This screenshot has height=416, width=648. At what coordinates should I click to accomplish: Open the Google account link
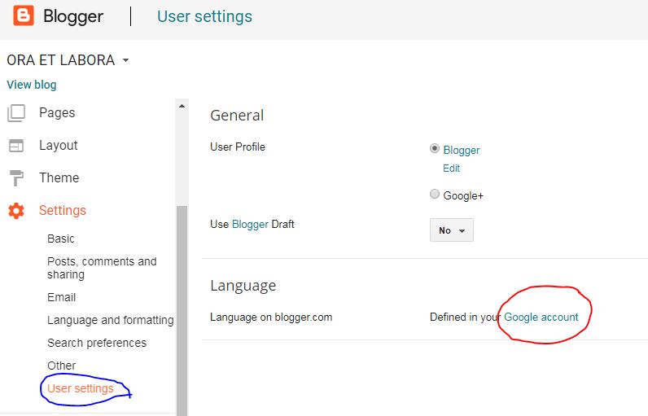541,317
